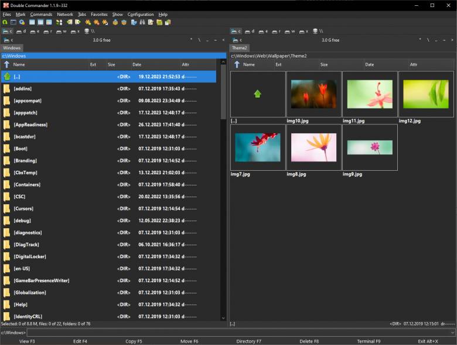This screenshot has width=457, height=345.
Task: Switch left panel to drive d
Action: (21, 31)
